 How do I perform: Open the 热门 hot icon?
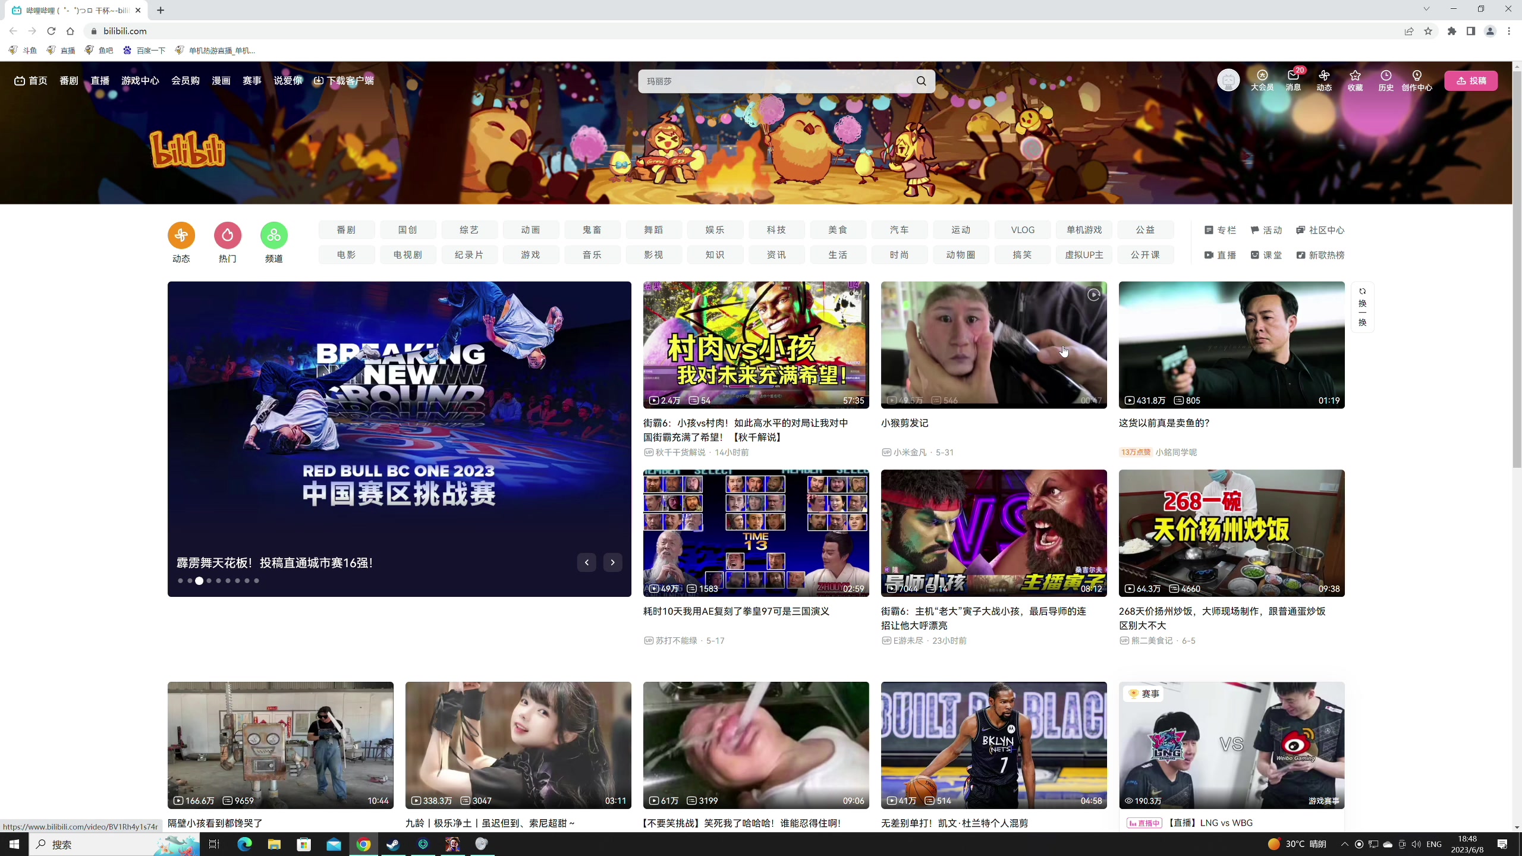228,235
